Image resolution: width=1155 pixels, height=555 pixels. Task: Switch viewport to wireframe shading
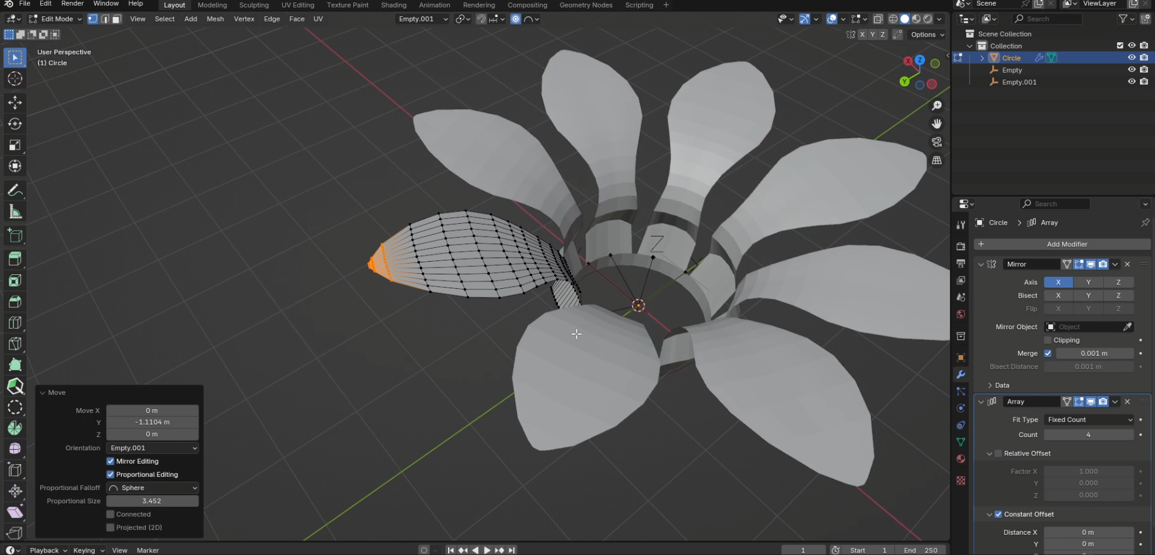tap(893, 19)
